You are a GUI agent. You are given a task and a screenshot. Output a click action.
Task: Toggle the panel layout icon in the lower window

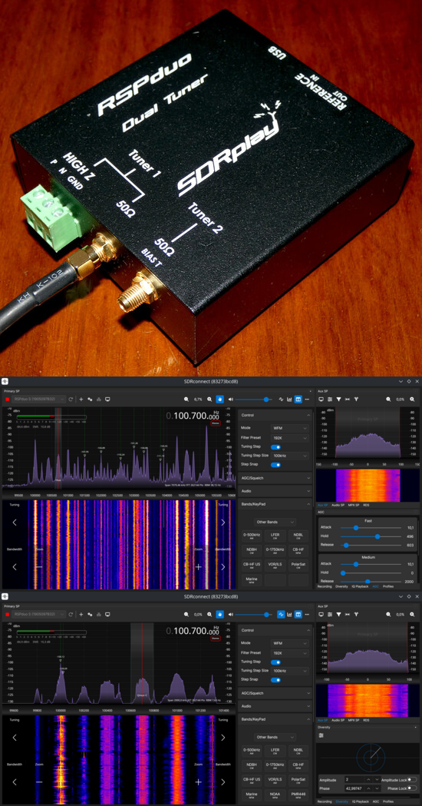298,614
